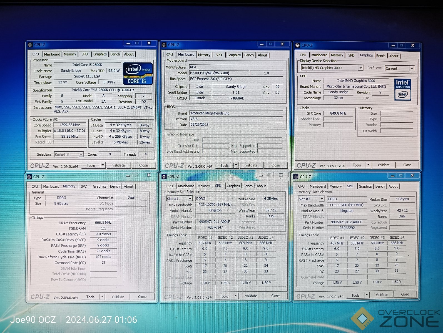Click CPU-Z title icon of the HD Graphics 3000 window
443x333 pixels.
(x=298, y=45)
